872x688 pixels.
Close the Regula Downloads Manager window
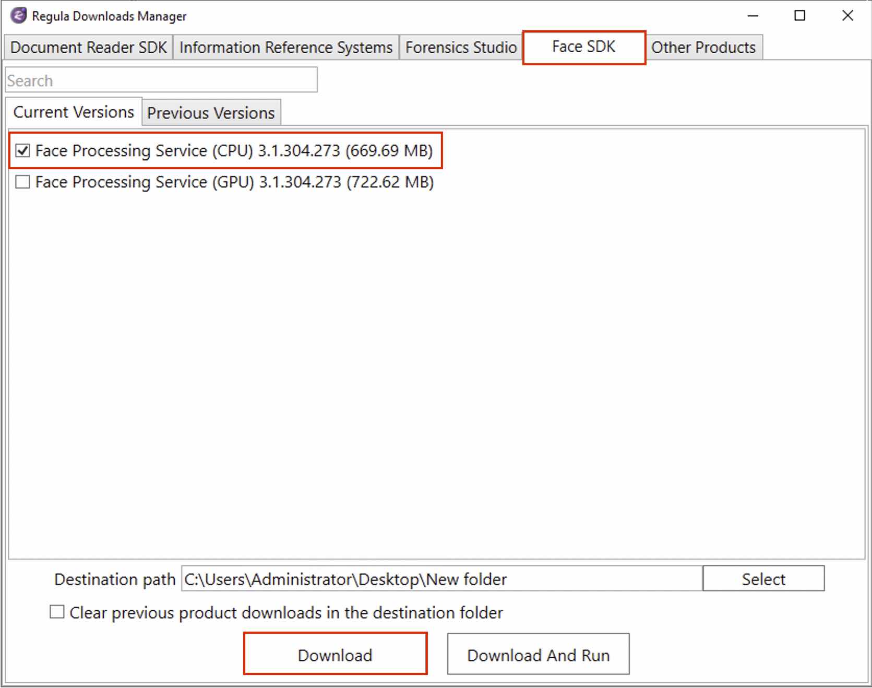847,16
